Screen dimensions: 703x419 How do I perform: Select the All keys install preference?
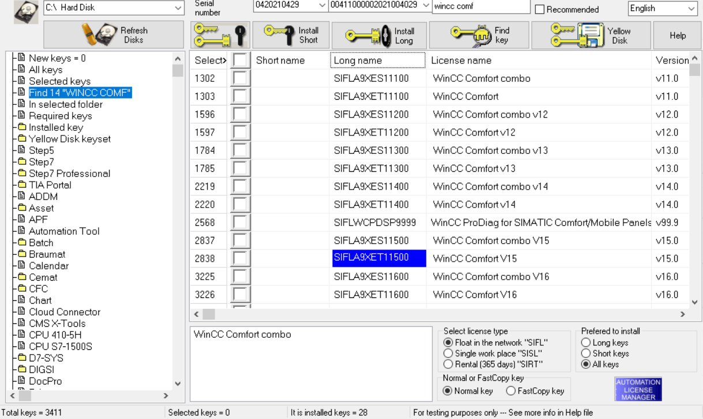pyautogui.click(x=586, y=364)
